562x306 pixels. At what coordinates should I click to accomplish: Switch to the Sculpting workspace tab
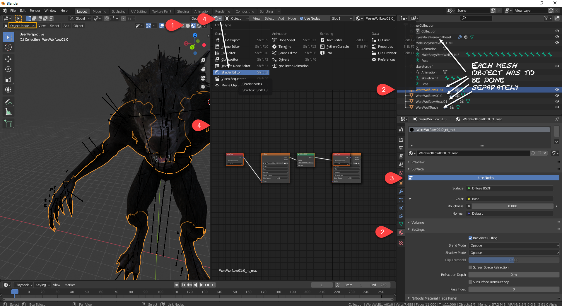click(x=118, y=11)
